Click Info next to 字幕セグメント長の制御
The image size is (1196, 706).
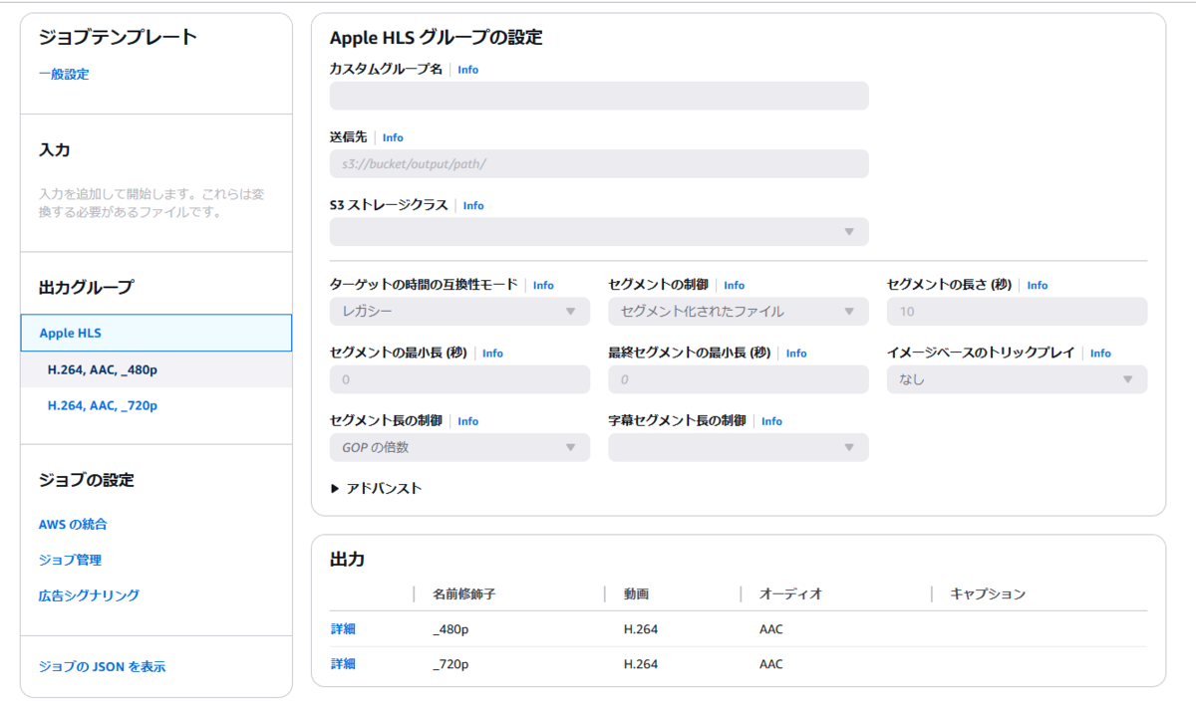coord(772,421)
